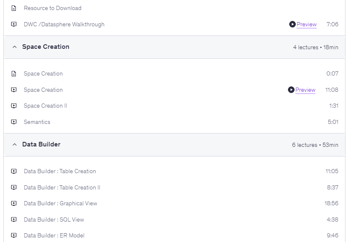The image size is (353, 242).
Task: Click the Resource to Download item
Action: coord(53,8)
